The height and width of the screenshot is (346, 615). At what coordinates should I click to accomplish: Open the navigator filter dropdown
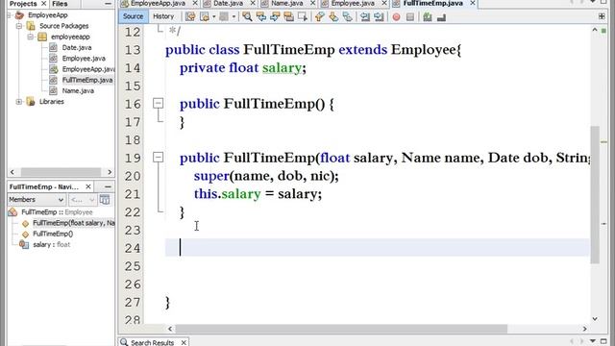click(83, 200)
